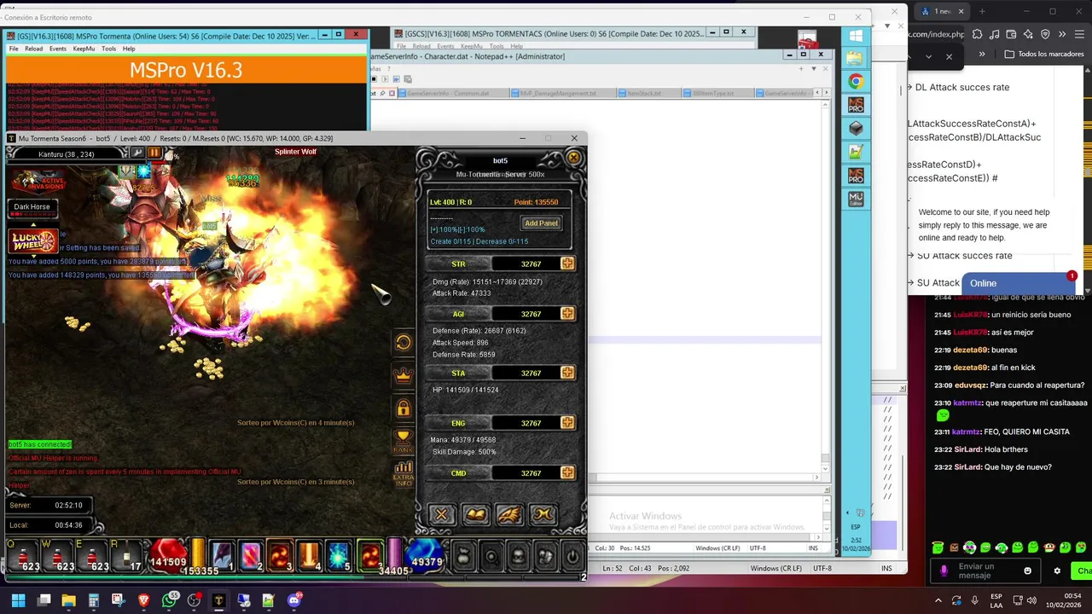Click the circular refresh arrow side icon
1092x614 pixels.
404,343
